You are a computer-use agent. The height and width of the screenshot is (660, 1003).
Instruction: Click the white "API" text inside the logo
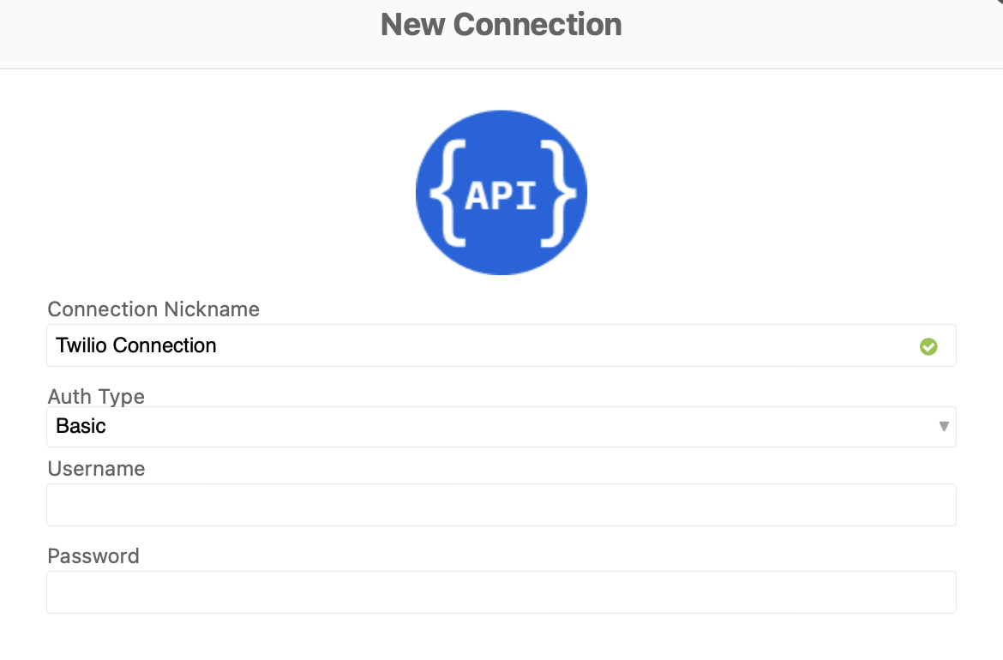coord(501,195)
